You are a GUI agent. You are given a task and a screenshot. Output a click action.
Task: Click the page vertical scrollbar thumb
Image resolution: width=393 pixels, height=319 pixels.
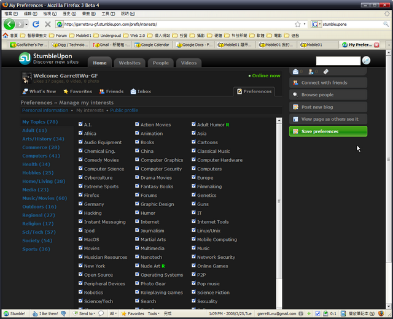pos(389,159)
